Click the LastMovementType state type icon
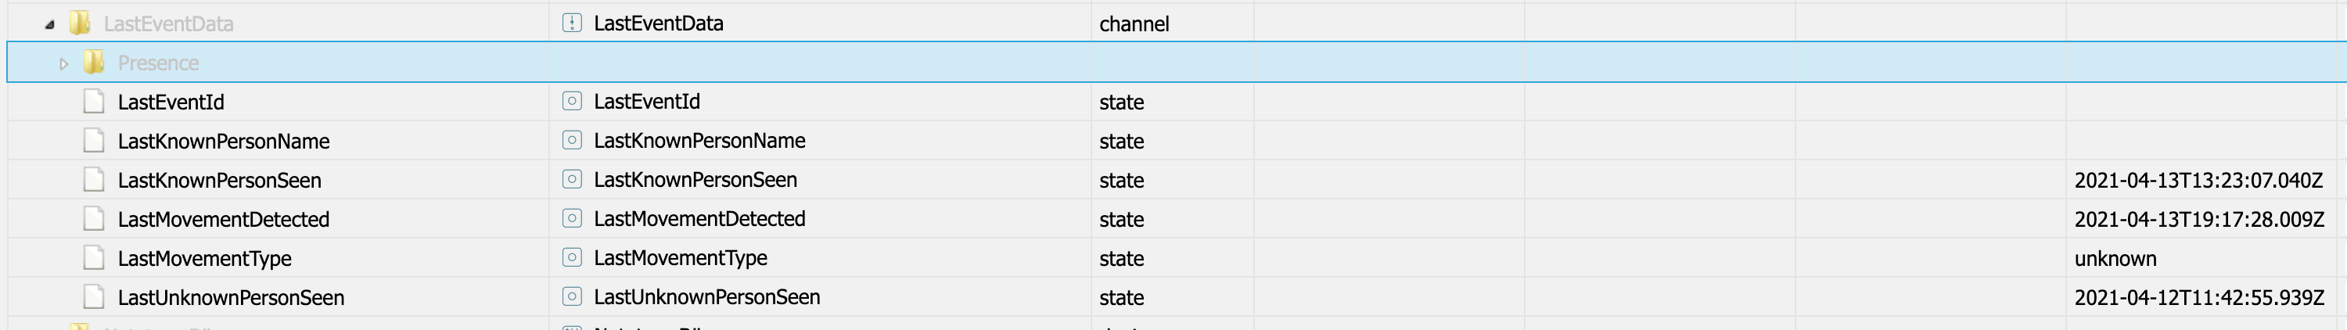The height and width of the screenshot is (330, 2347). (571, 258)
